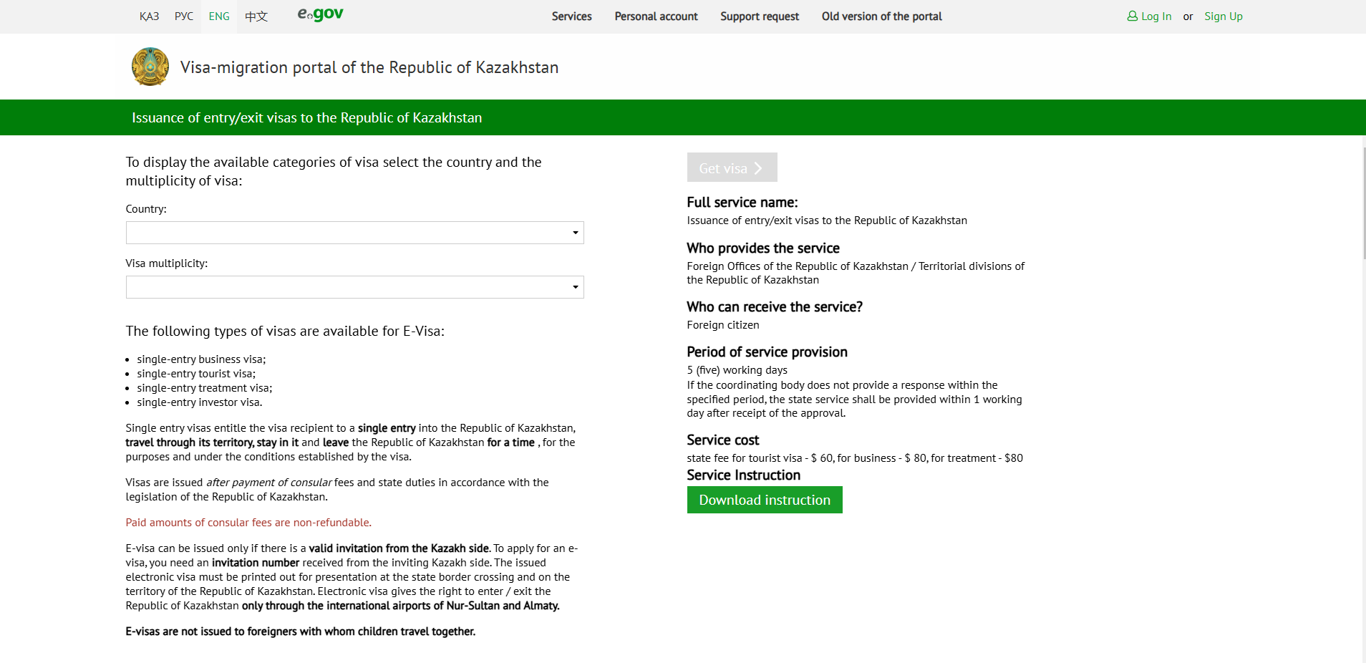This screenshot has height=663, width=1366.
Task: Open Personal account
Action: (655, 16)
